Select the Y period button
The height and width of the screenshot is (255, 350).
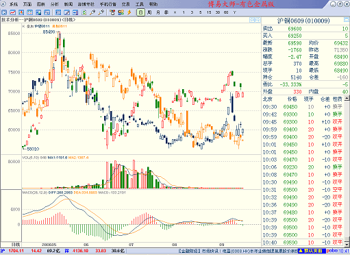click(x=234, y=12)
